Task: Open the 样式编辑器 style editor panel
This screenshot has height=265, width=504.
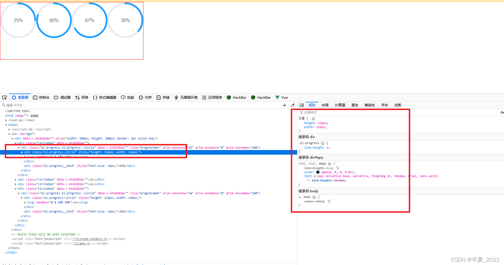Action: pyautogui.click(x=105, y=98)
